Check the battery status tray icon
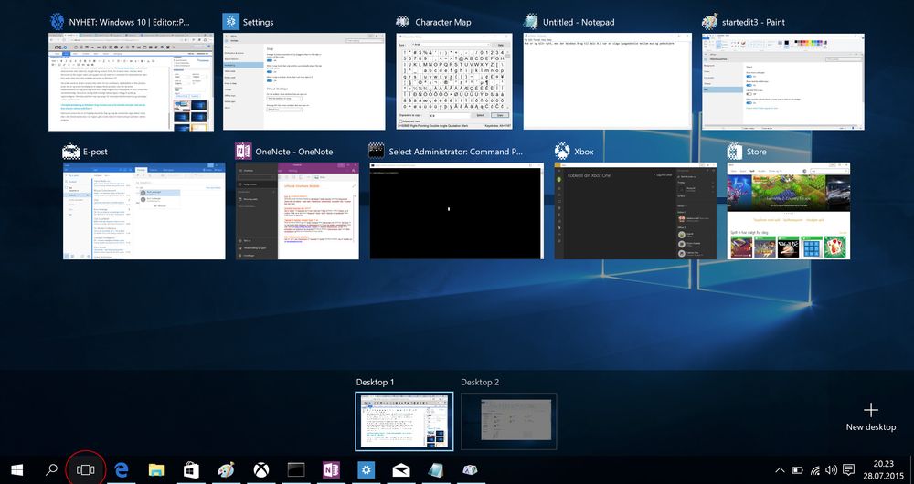This screenshot has height=484, width=914. pos(797,470)
